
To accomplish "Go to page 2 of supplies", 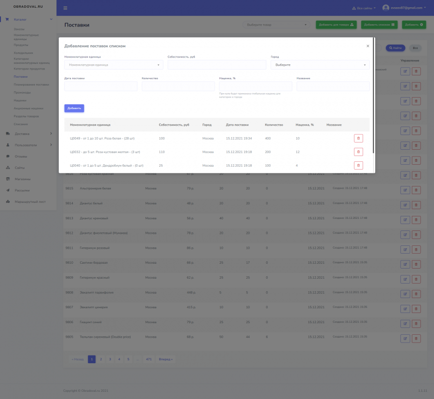I will [101, 359].
